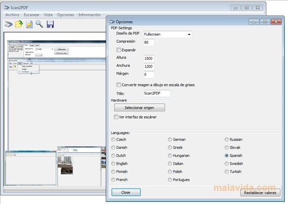Image resolution: width=288 pixels, height=204 pixels.
Task: Click the Title text field
Action: click(x=157, y=94)
